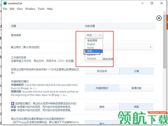Click the settings panel vertical scrollbar thumb
This screenshot has height=126, width=168.
(165, 41)
